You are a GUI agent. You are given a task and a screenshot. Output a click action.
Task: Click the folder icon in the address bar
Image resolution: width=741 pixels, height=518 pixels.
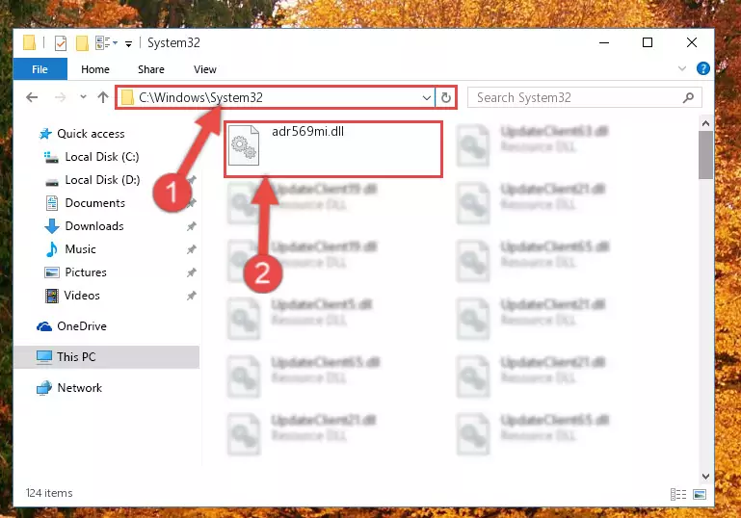[x=127, y=98]
